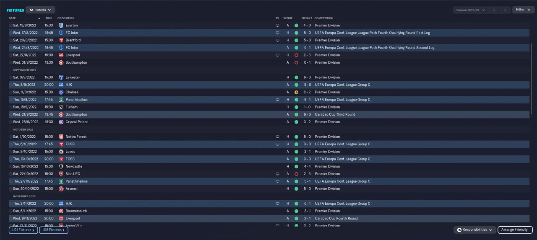Open the Responsibilities dropdown

point(475,230)
